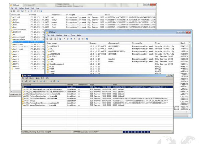Image resolution: width=201 pixels, height=144 pixels.
Task: Pause cracking using pause icon in middle window
Action: click(x=68, y=39)
